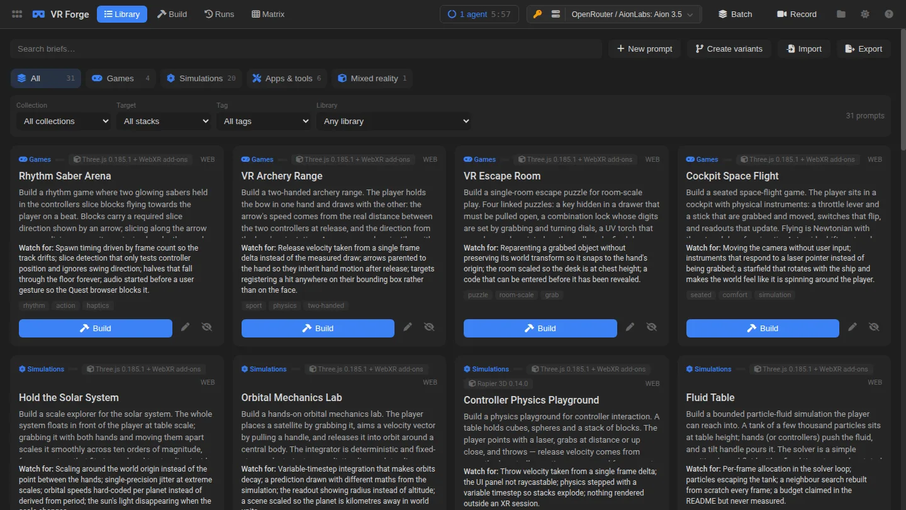
Task: Filter by Games category
Action: tap(121, 78)
